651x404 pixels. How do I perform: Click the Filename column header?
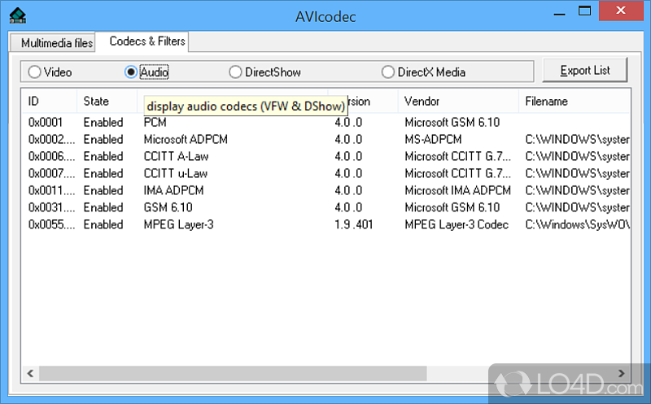pyautogui.click(x=570, y=102)
